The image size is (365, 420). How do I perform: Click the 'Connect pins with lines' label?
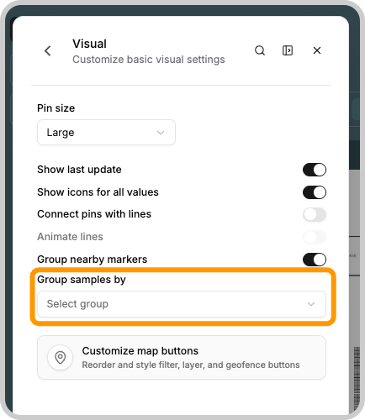tap(94, 214)
